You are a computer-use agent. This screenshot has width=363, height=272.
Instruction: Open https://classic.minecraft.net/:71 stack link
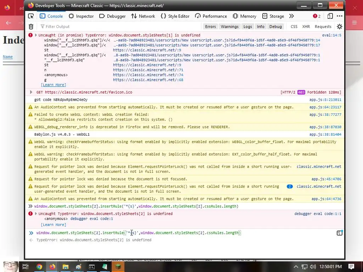point(148,70)
